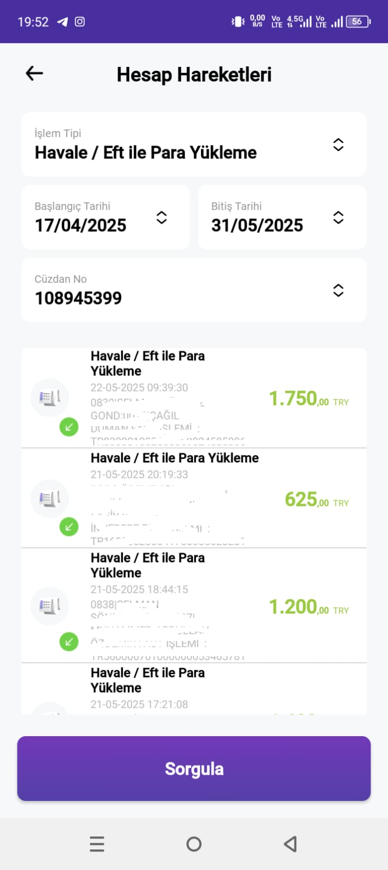
Task: Open the 21-05-2025 20:19:33 transaction entry
Action: click(194, 498)
